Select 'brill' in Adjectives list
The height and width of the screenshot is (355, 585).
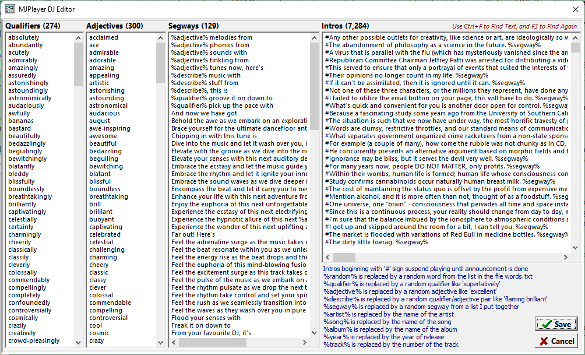click(x=95, y=204)
